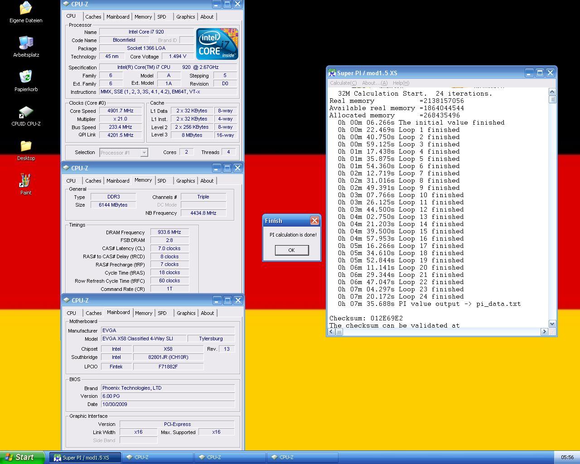The image size is (580, 464).
Task: Select the second CPU-Z taskbar button
Action: click(230, 458)
